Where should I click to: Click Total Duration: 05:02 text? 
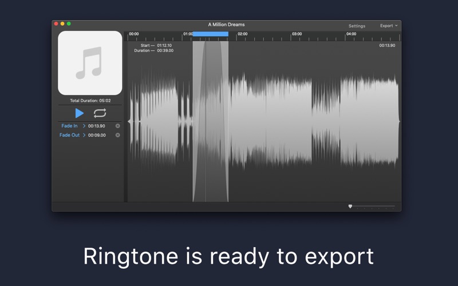coord(90,101)
